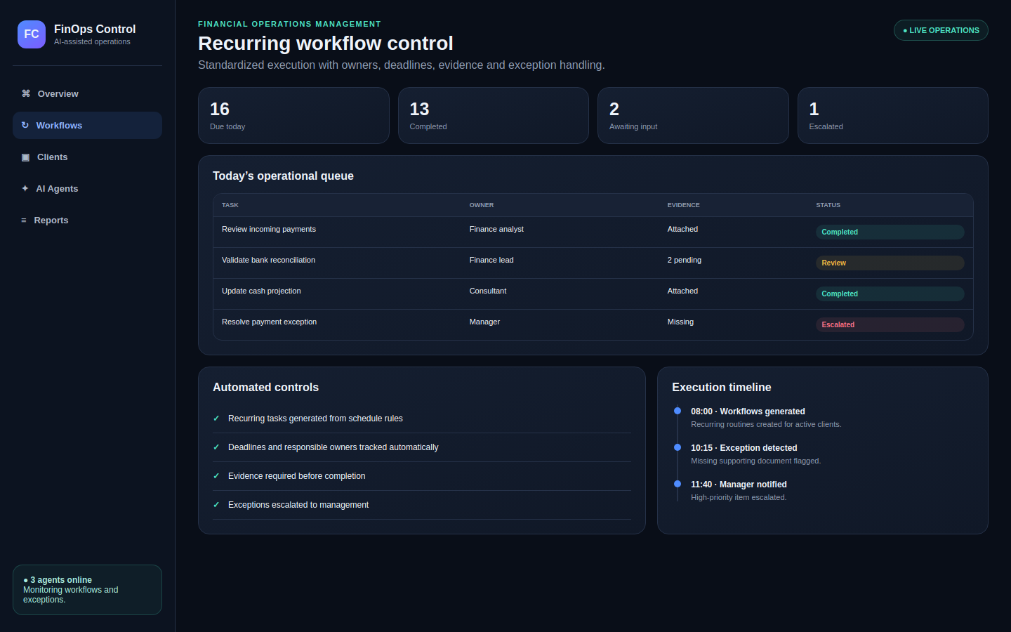Click the 2 pending evidence cell
Image resolution: width=1011 pixels, height=632 pixels.
click(685, 260)
